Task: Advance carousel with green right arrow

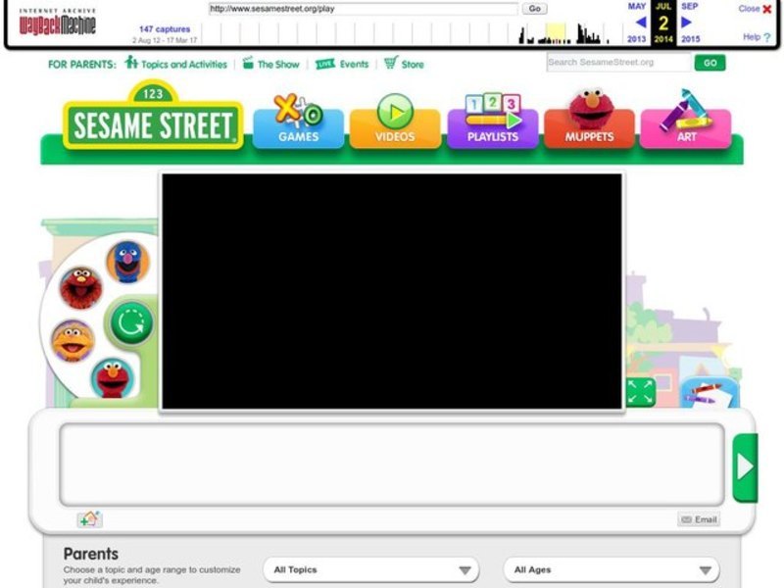Action: (x=745, y=467)
